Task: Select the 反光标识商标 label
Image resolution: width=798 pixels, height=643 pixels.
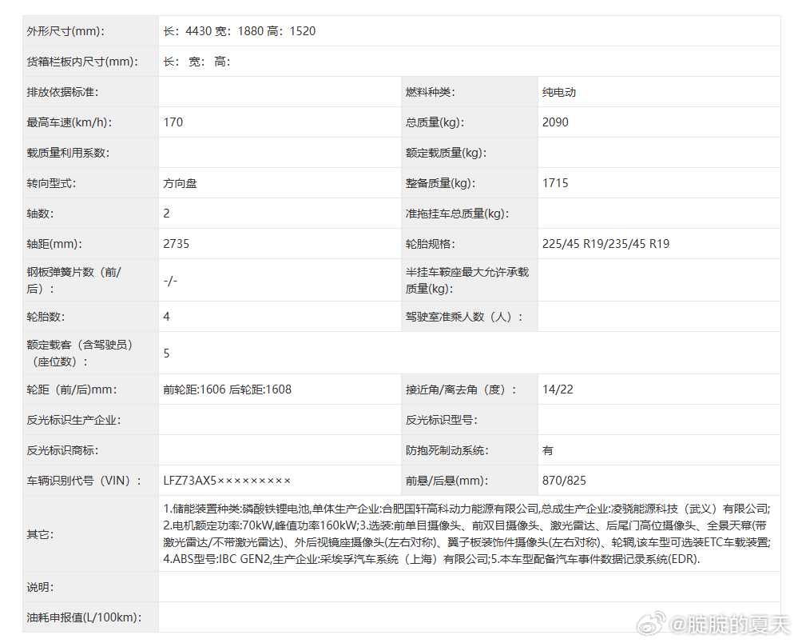Action: pos(62,450)
